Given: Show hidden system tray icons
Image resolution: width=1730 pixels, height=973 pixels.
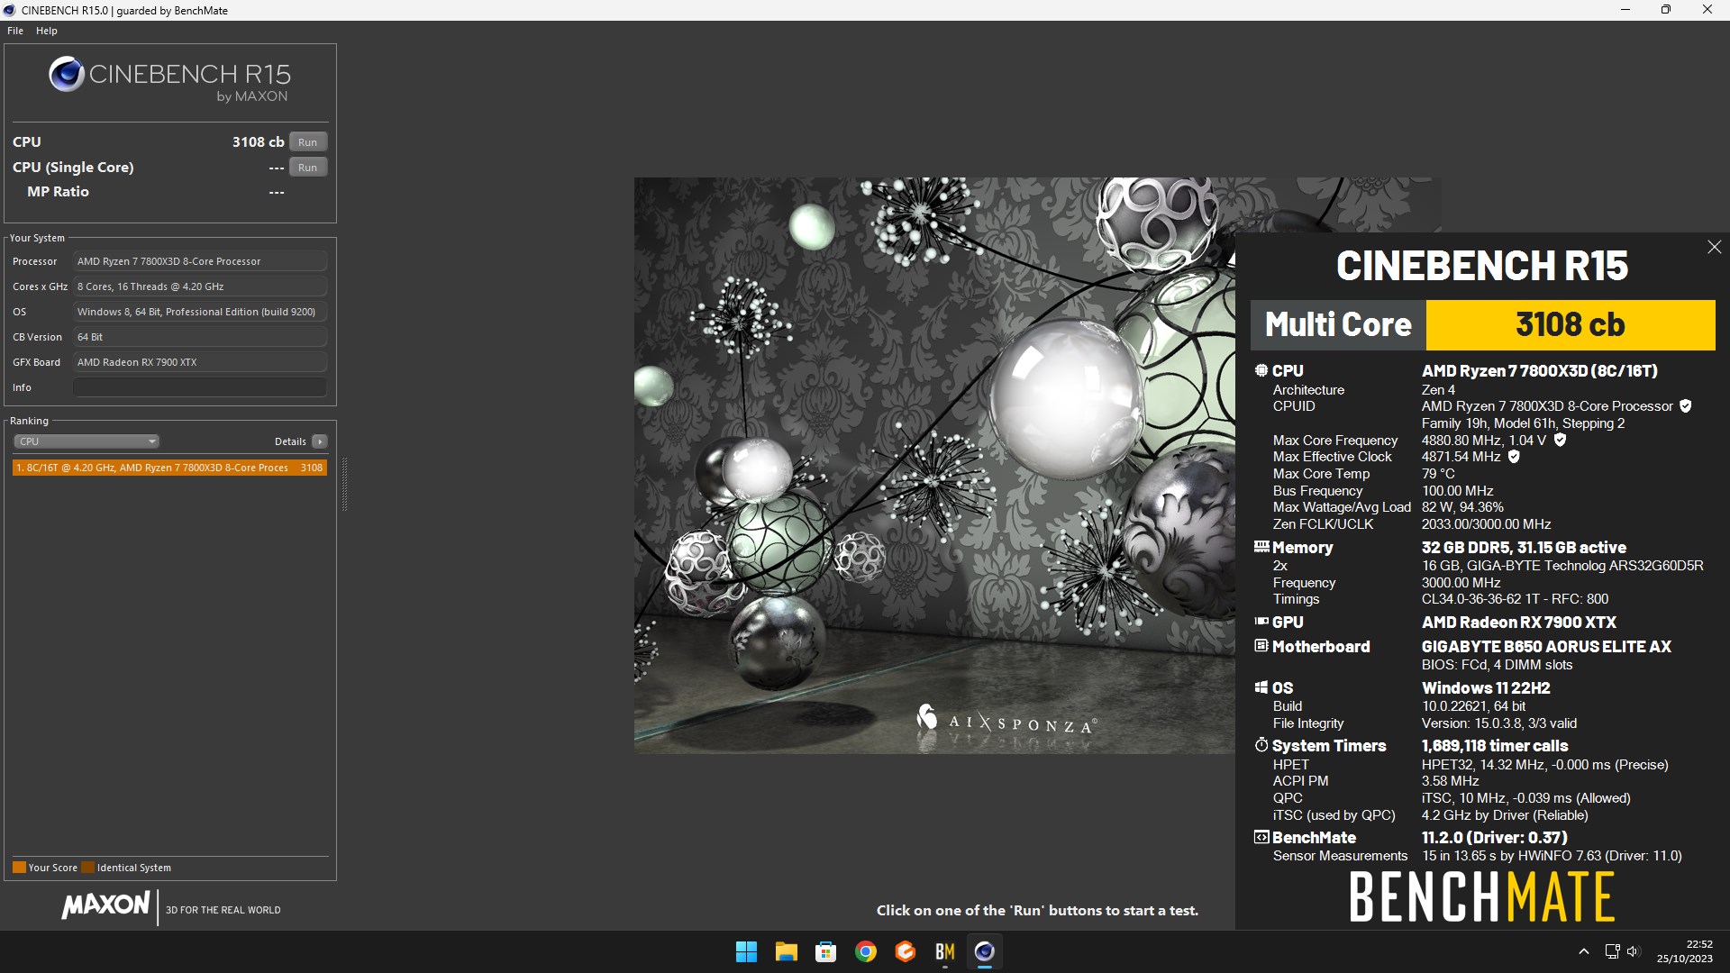Looking at the screenshot, I should 1583,951.
